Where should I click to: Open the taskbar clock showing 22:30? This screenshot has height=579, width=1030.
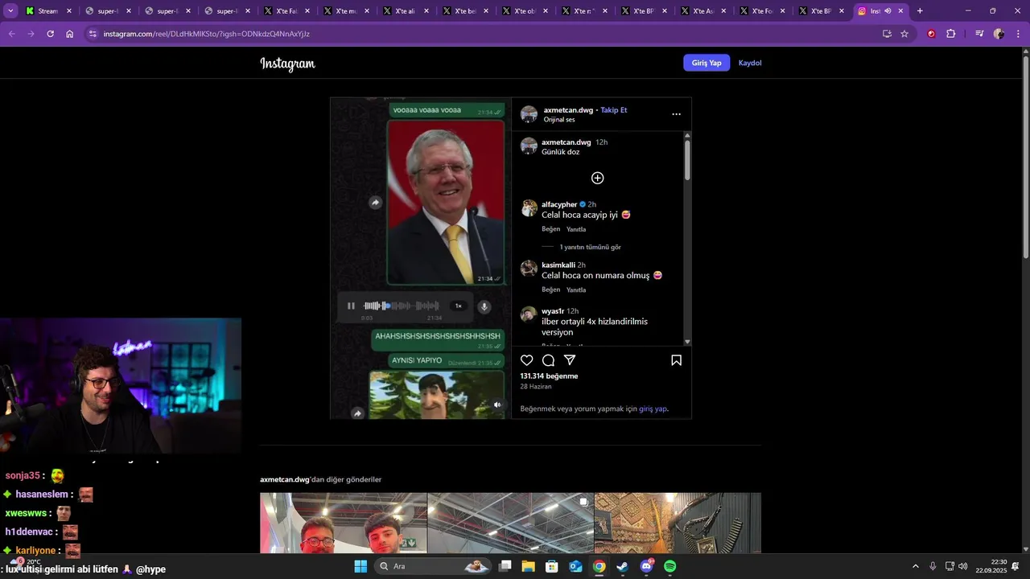click(991, 566)
